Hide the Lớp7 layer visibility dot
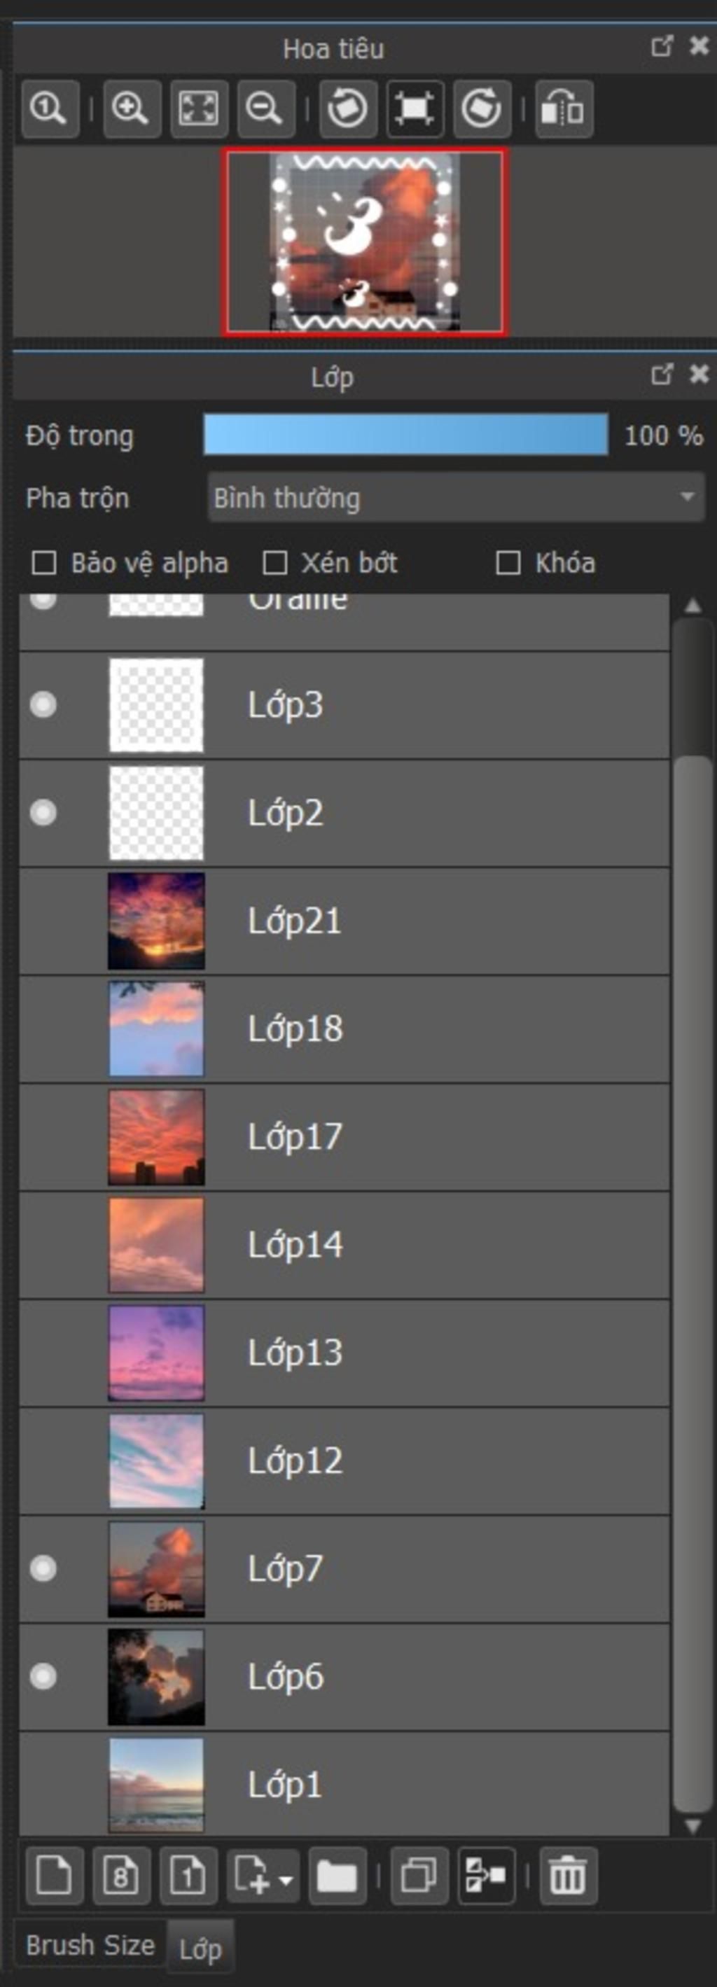This screenshot has width=717, height=1987. pos(43,1568)
